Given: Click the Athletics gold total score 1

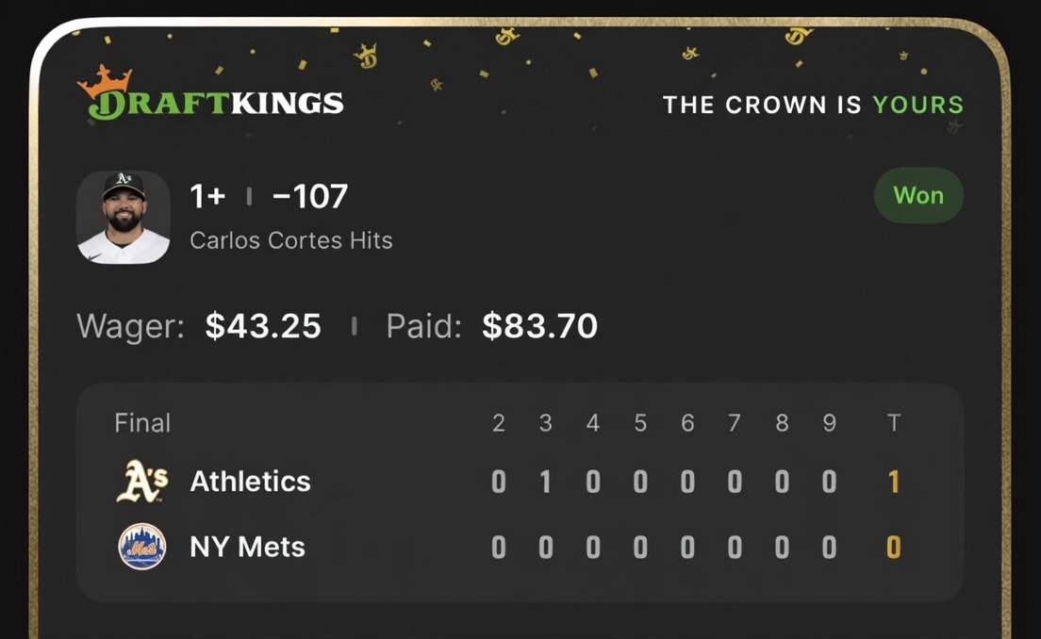Looking at the screenshot, I should pyautogui.click(x=894, y=481).
